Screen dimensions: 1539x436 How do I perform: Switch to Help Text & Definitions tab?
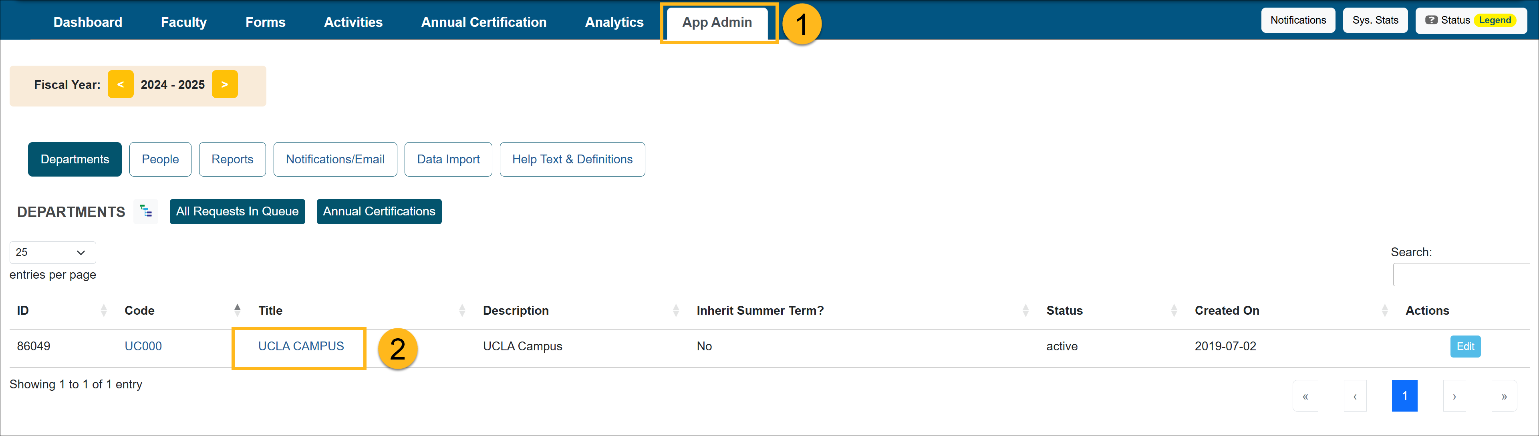[x=572, y=158]
